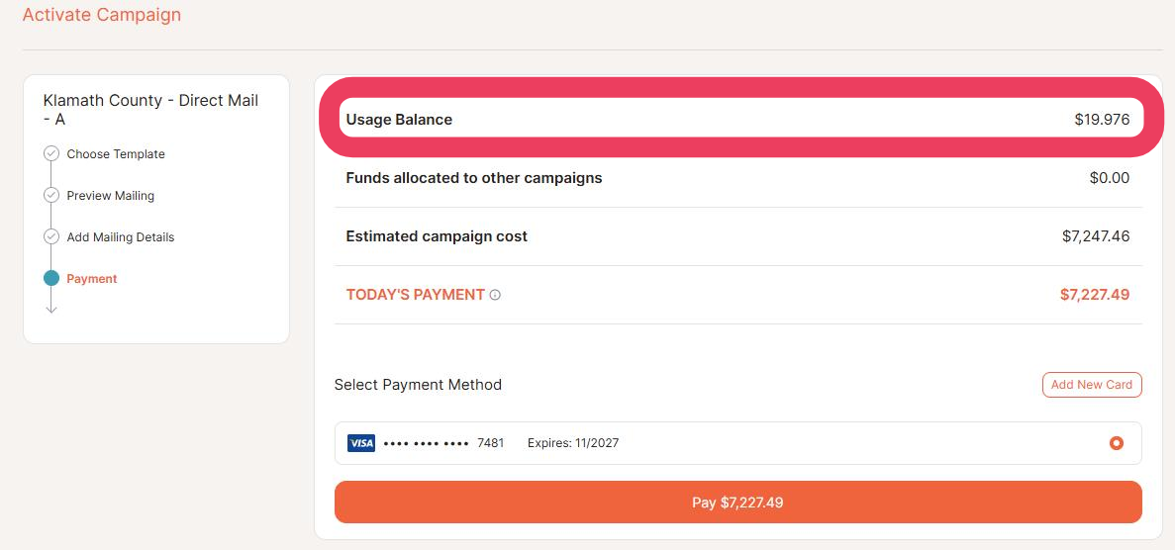Image resolution: width=1175 pixels, height=550 pixels.
Task: Open the info icon beside Today's Payment
Action: pyautogui.click(x=495, y=295)
